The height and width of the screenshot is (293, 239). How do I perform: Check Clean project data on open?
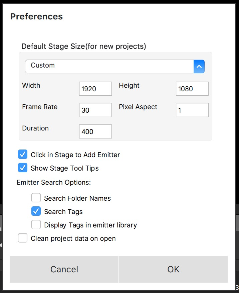(x=23, y=238)
